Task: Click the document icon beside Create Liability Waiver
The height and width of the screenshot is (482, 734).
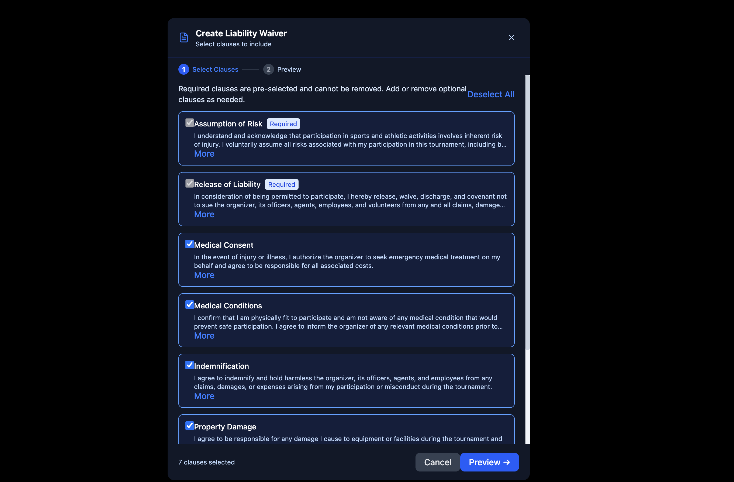Action: tap(184, 38)
